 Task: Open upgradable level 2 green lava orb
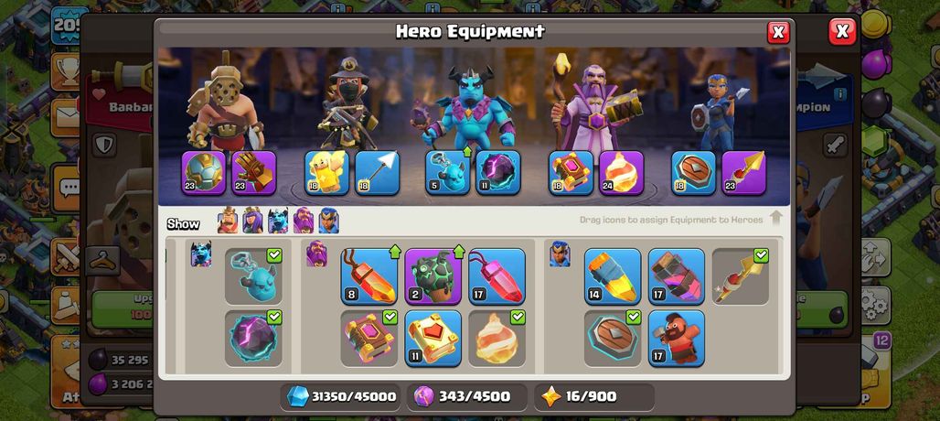[x=433, y=276]
